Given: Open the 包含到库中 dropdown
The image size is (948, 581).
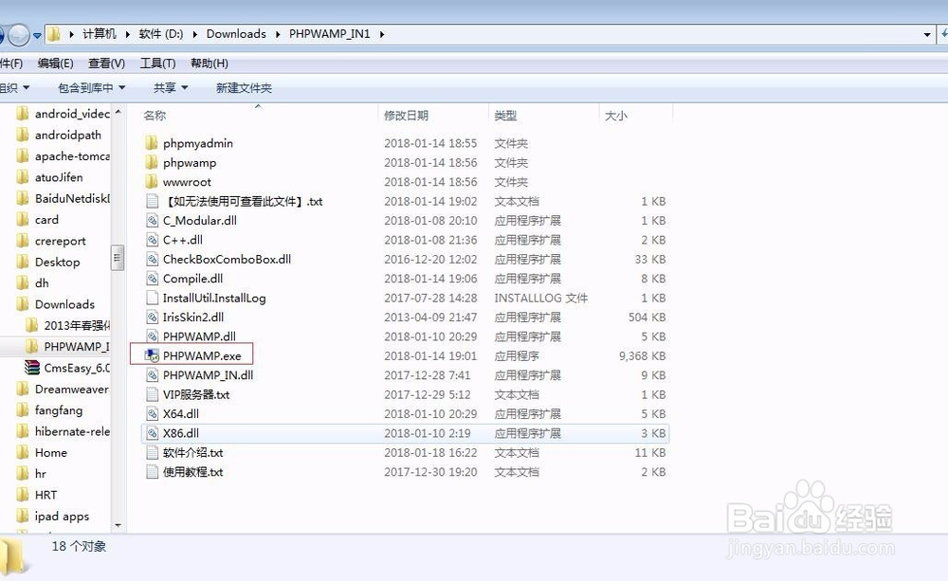Looking at the screenshot, I should pyautogui.click(x=92, y=88).
